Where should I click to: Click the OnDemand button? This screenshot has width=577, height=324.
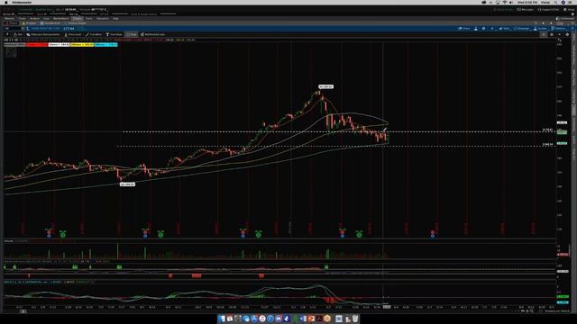(x=565, y=18)
